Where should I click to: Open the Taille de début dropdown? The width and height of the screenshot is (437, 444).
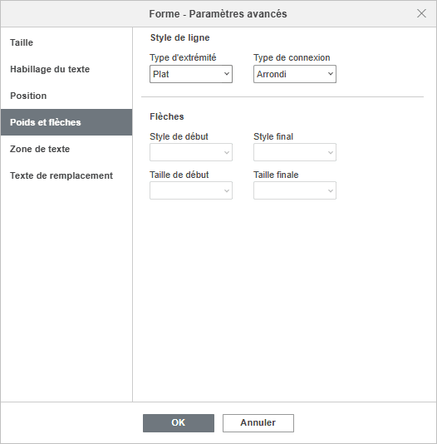point(191,190)
